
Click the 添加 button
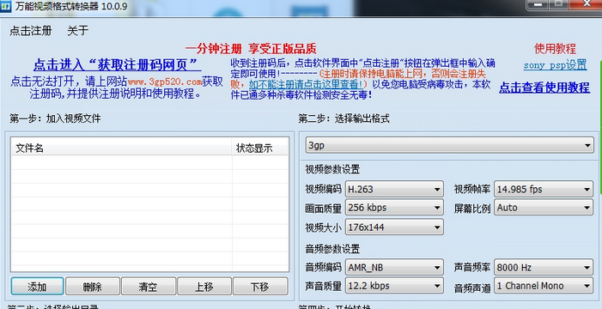coord(37,287)
